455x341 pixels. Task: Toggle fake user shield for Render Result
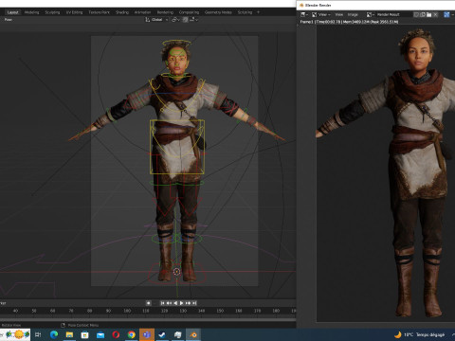point(416,14)
